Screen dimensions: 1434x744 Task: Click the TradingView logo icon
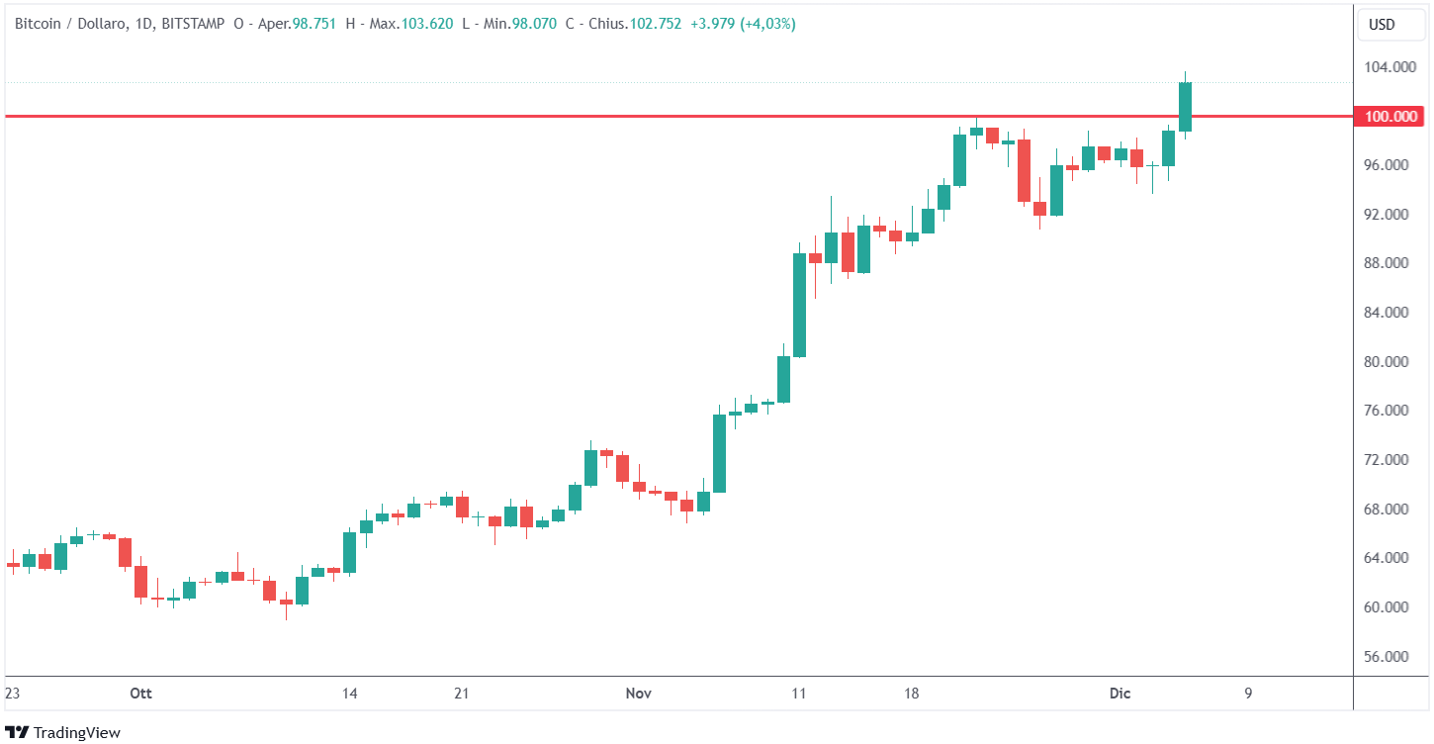pyautogui.click(x=16, y=732)
